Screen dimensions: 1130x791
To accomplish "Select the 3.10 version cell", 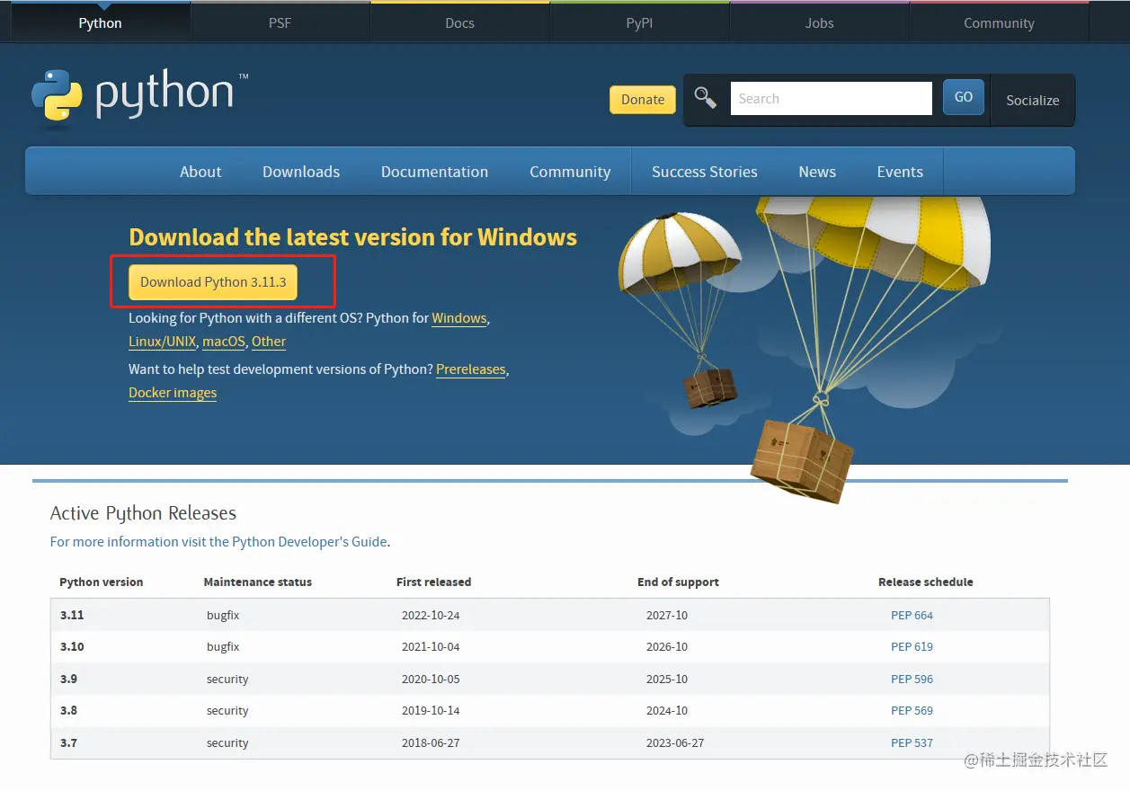I will pos(72,647).
